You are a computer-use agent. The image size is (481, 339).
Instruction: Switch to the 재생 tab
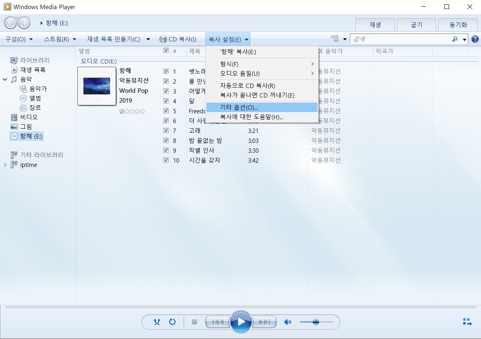[375, 25]
